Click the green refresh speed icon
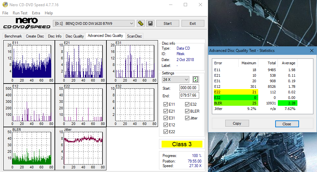This screenshot has height=172, width=317. click(x=196, y=79)
